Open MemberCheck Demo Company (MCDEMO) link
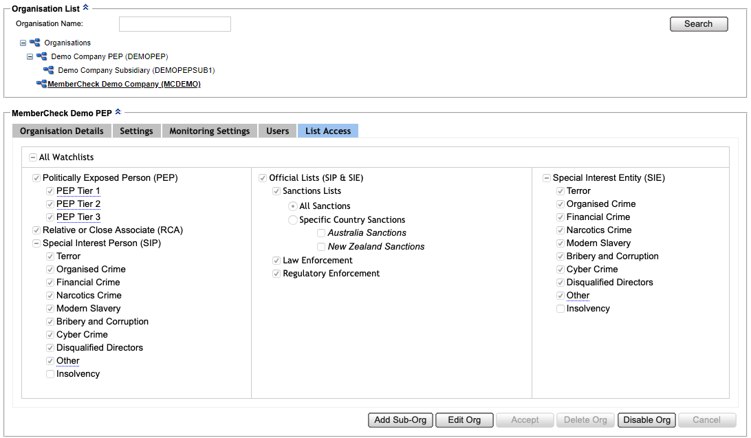Image resolution: width=751 pixels, height=438 pixels. tap(124, 84)
